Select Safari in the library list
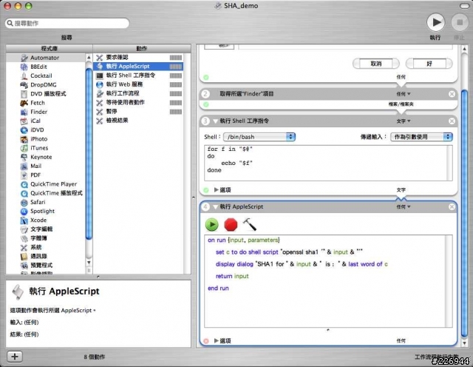The height and width of the screenshot is (367, 473). pos(46,202)
